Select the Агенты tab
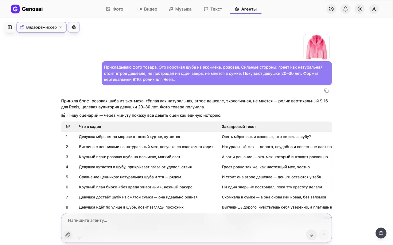393x245 pixels. coord(246,9)
